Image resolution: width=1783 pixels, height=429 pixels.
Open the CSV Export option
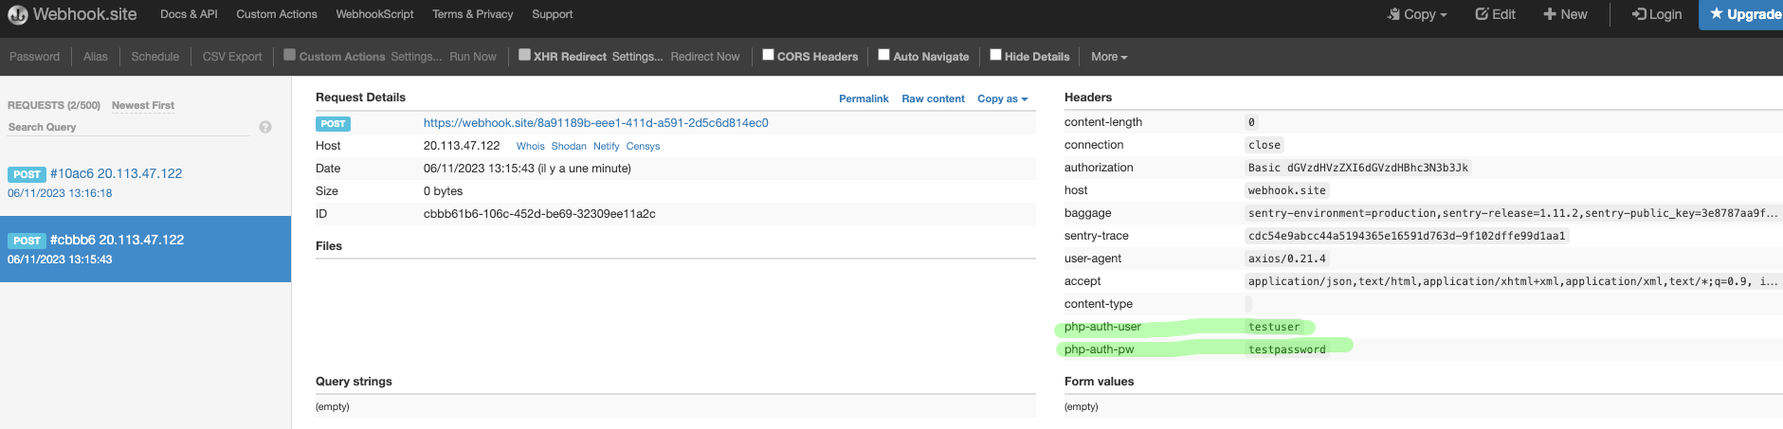pos(232,57)
